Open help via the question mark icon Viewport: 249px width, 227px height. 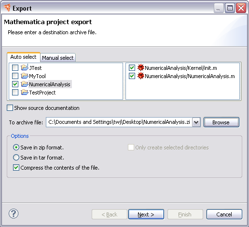click(x=14, y=214)
